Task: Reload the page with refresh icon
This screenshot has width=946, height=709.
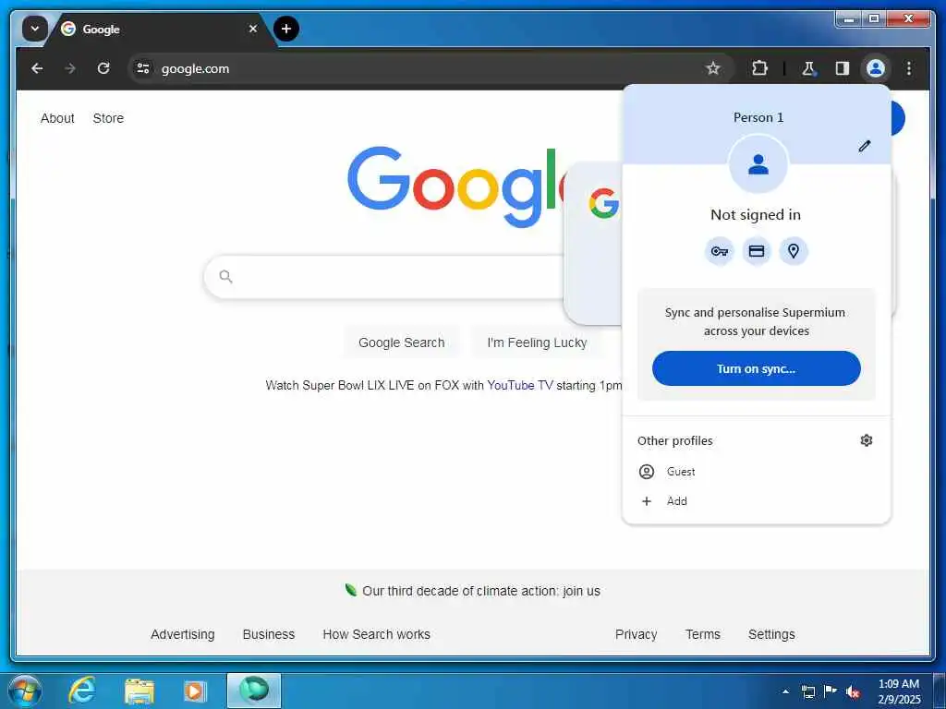Action: tap(103, 68)
